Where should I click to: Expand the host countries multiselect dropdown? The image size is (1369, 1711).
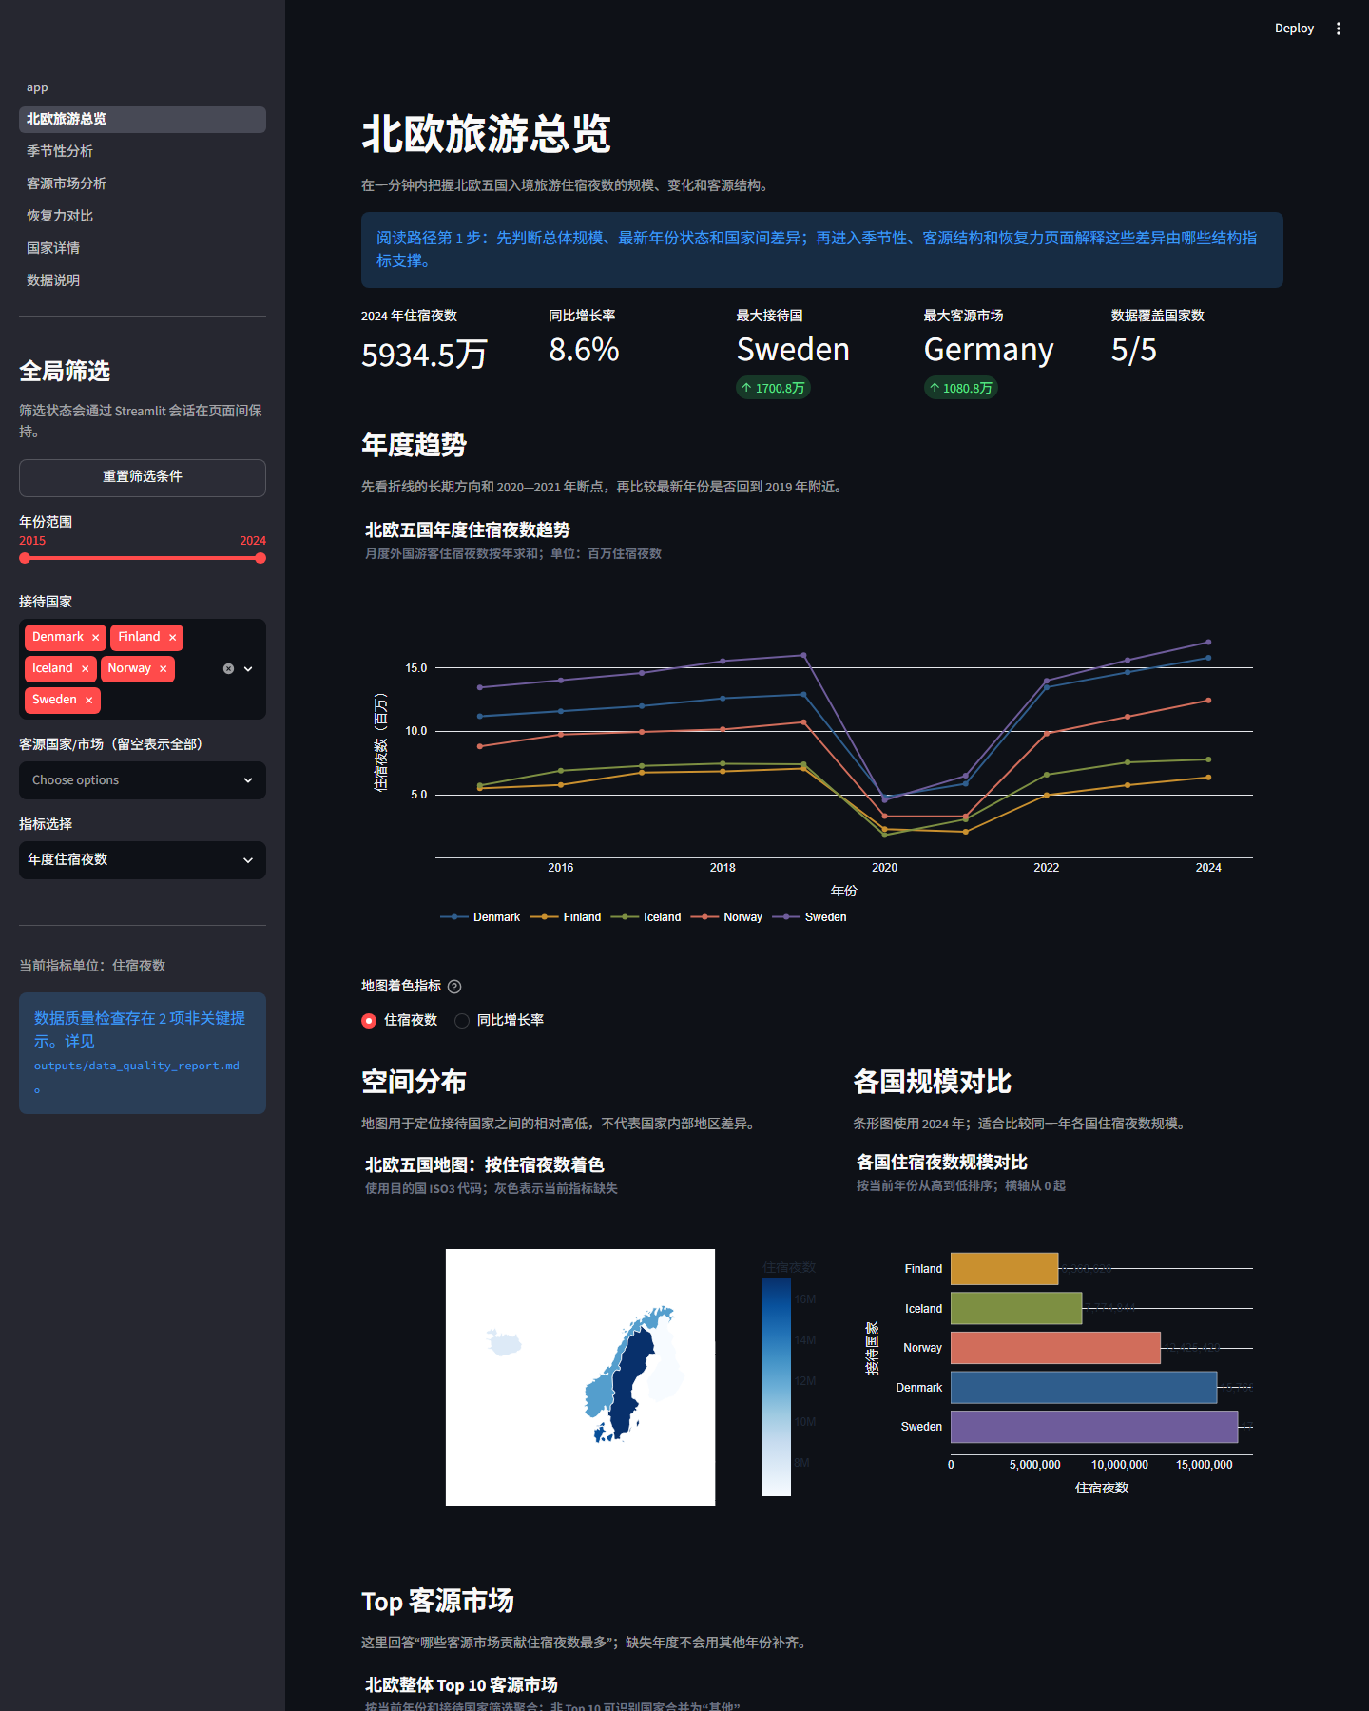tap(248, 669)
